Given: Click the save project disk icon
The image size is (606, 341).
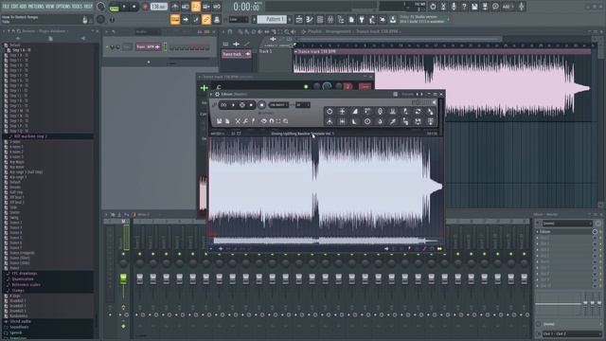Looking at the screenshot, I should coord(474,7).
